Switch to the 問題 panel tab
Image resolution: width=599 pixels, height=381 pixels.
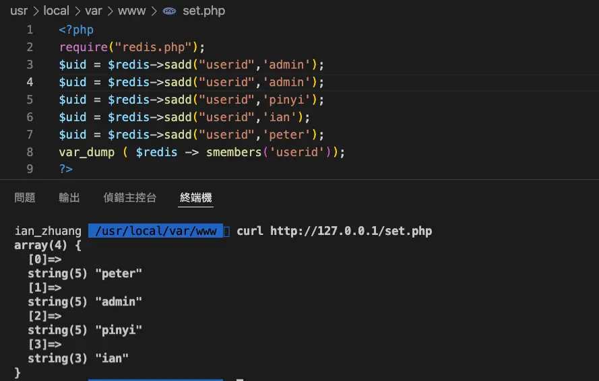tap(25, 197)
